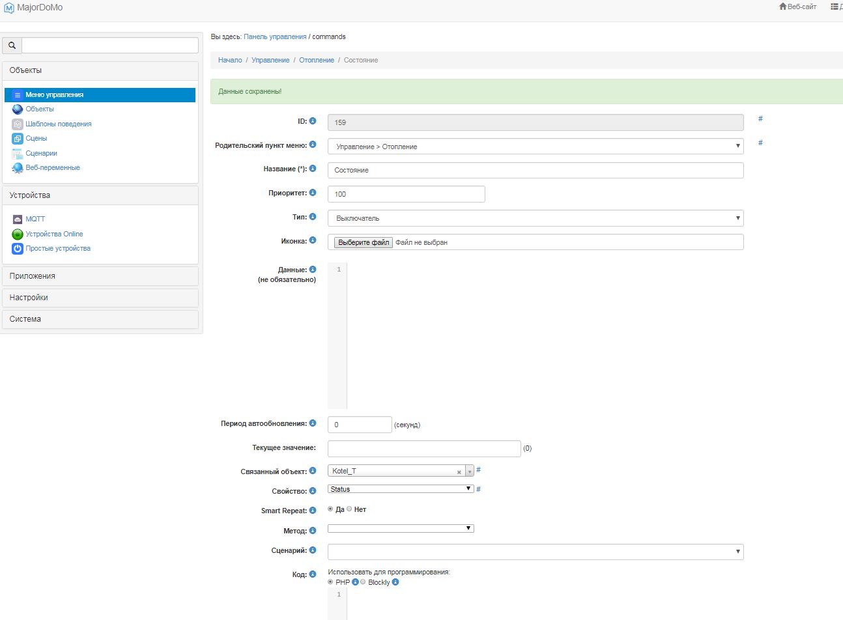
Task: Expand the Родительский пункт меню dropdown
Action: [x=535, y=147]
